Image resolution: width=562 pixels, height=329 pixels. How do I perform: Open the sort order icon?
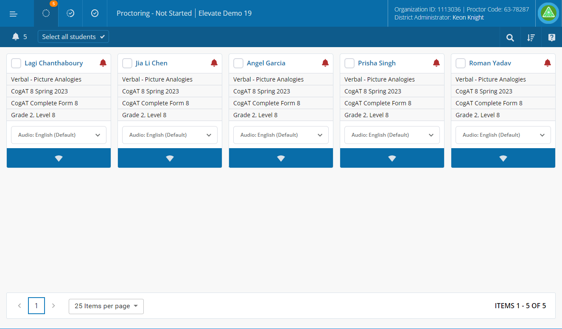coord(531,37)
